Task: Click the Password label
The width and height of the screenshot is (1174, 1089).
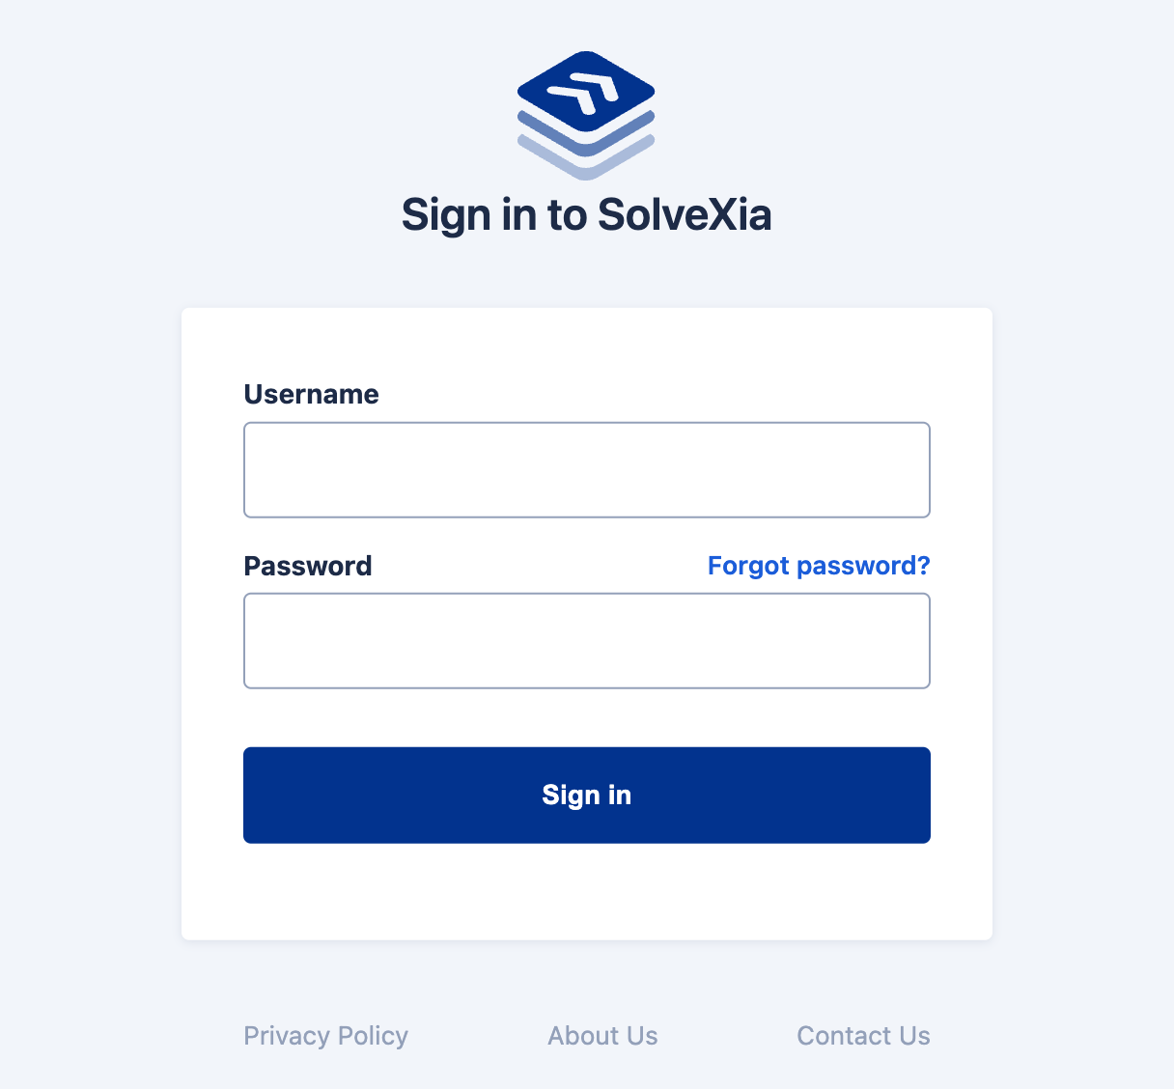Action: point(308,566)
